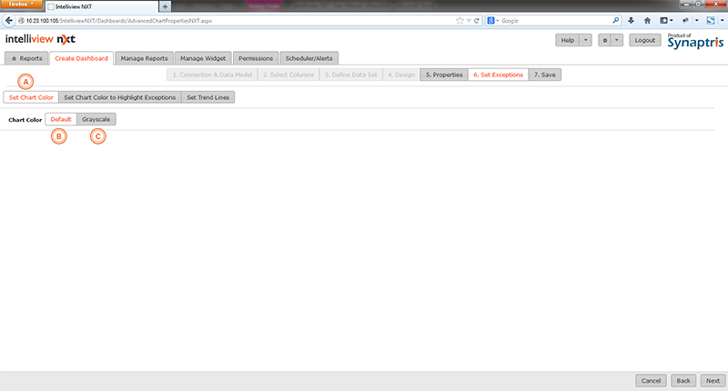Click the settings gear icon button
The width and height of the screenshot is (728, 391).
tap(603, 40)
